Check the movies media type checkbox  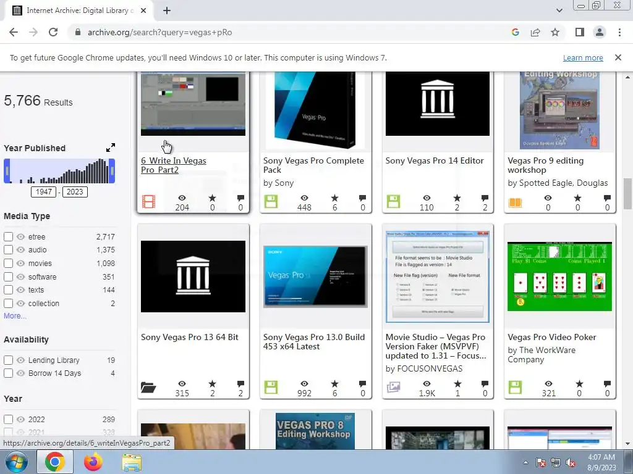click(8, 263)
